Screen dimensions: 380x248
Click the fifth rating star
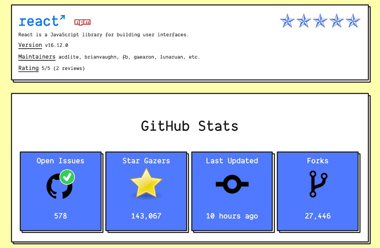[353, 21]
